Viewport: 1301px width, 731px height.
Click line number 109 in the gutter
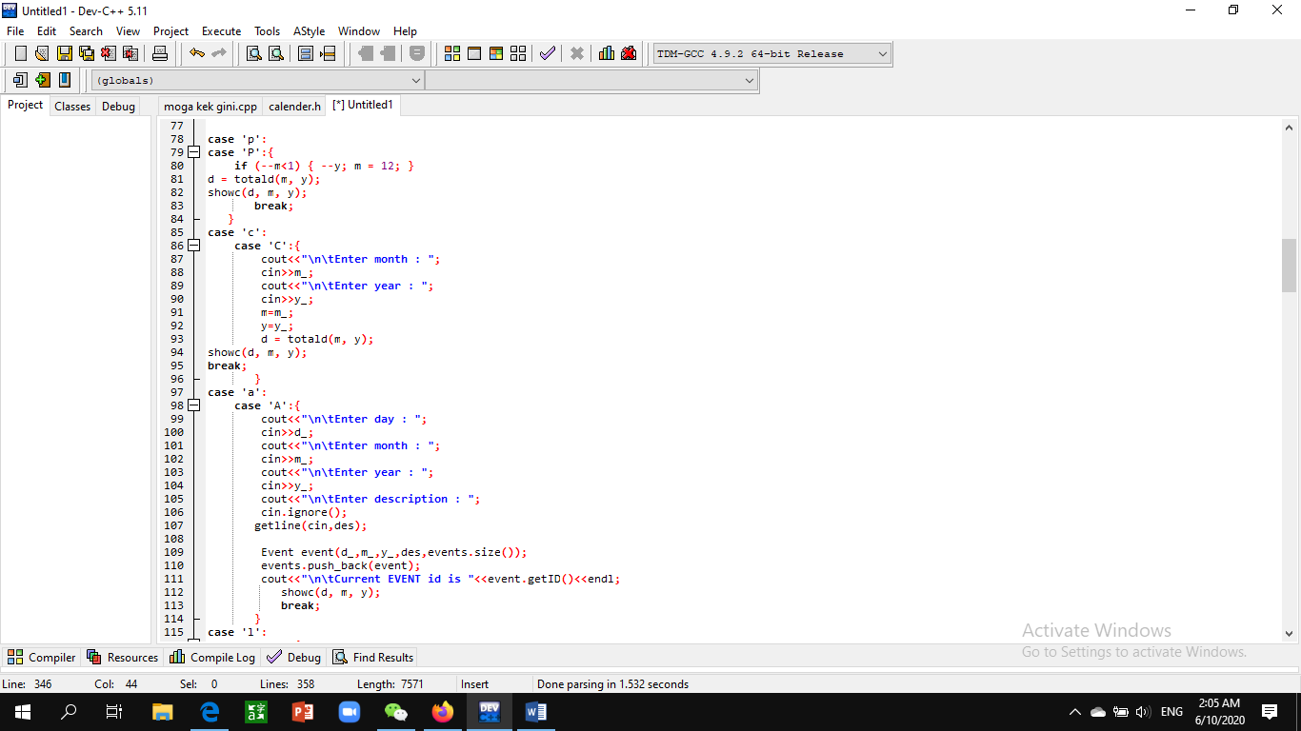click(173, 552)
